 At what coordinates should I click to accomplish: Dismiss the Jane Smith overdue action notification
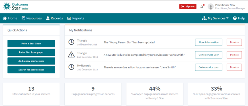pyautogui.click(x=234, y=67)
